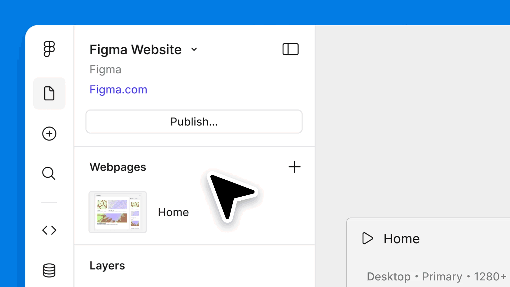Click the Desktop • Primary • 1280+ breakpoint label

pyautogui.click(x=436, y=277)
